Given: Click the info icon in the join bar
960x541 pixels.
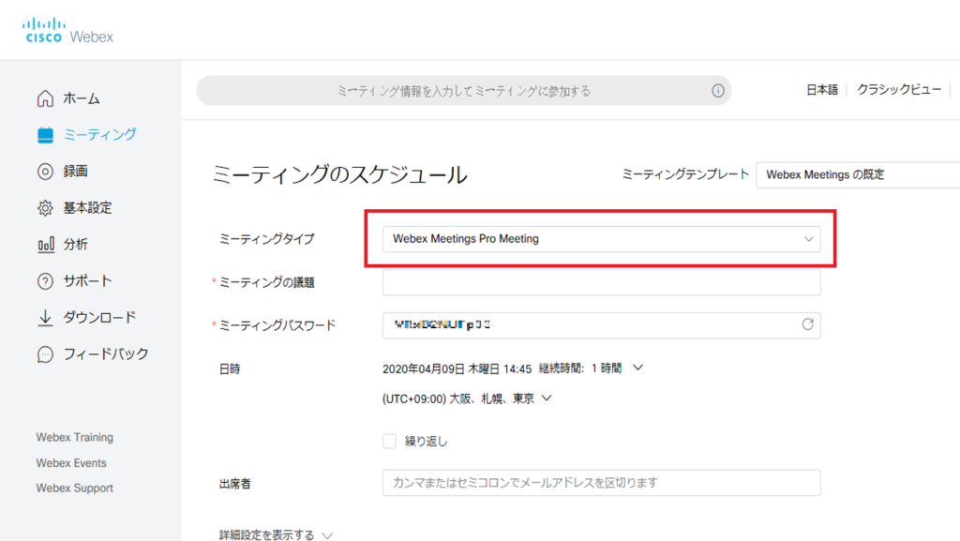Looking at the screenshot, I should point(718,91).
